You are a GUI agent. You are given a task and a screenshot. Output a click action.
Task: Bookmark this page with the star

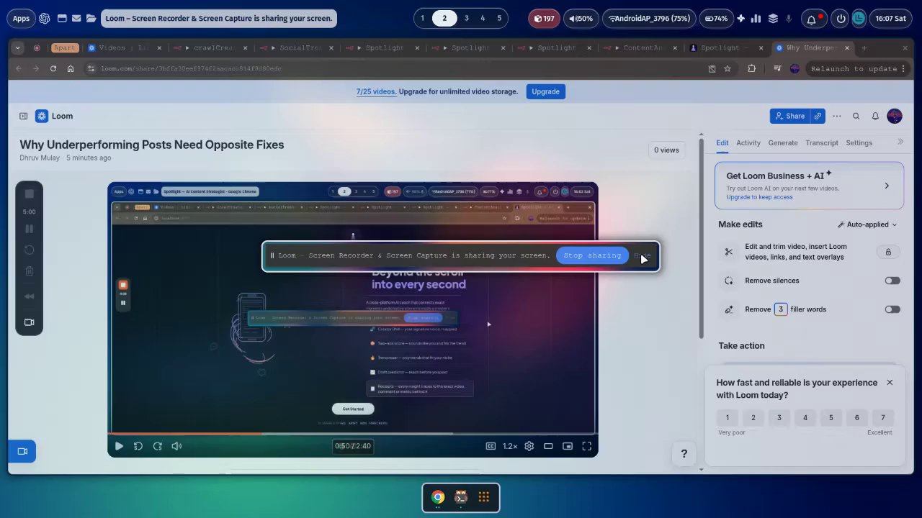pyautogui.click(x=728, y=68)
